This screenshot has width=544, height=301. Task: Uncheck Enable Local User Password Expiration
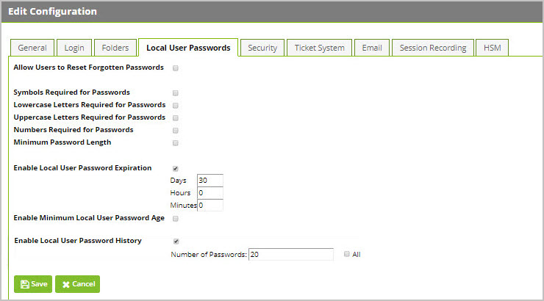(x=176, y=169)
